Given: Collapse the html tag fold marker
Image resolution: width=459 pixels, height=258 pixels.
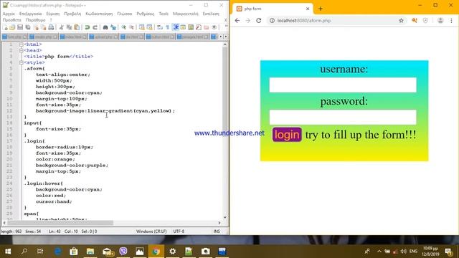Looking at the screenshot, I should pos(21,44).
